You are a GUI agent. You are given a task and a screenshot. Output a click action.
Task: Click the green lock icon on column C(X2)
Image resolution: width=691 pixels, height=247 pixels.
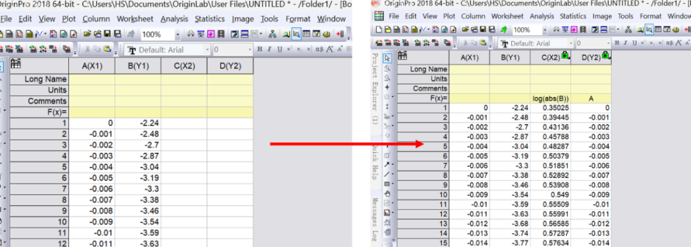coord(566,55)
